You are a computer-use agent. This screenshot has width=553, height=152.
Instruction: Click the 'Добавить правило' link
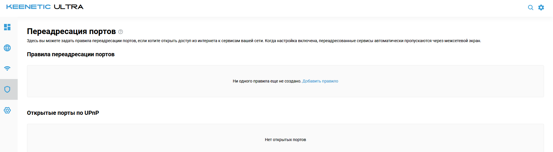click(x=320, y=81)
